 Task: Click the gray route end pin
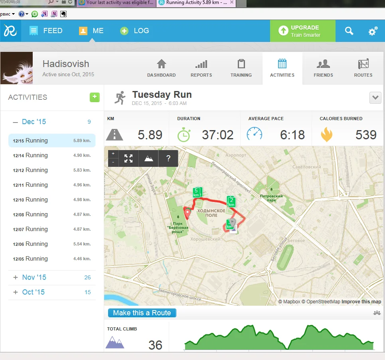(x=232, y=223)
